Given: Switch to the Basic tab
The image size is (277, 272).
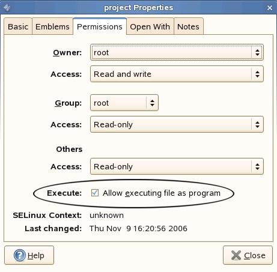Looking at the screenshot, I should 18,26.
